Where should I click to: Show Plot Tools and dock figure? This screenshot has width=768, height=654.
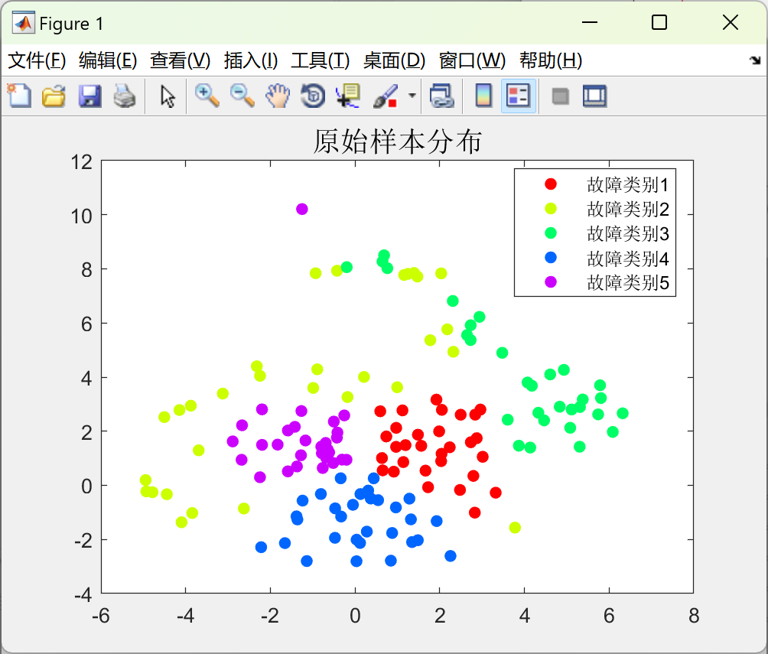click(x=594, y=96)
